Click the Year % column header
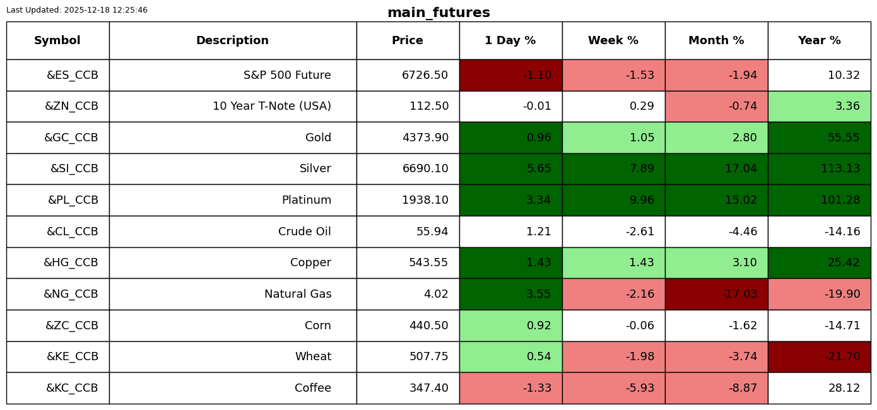 (819, 40)
